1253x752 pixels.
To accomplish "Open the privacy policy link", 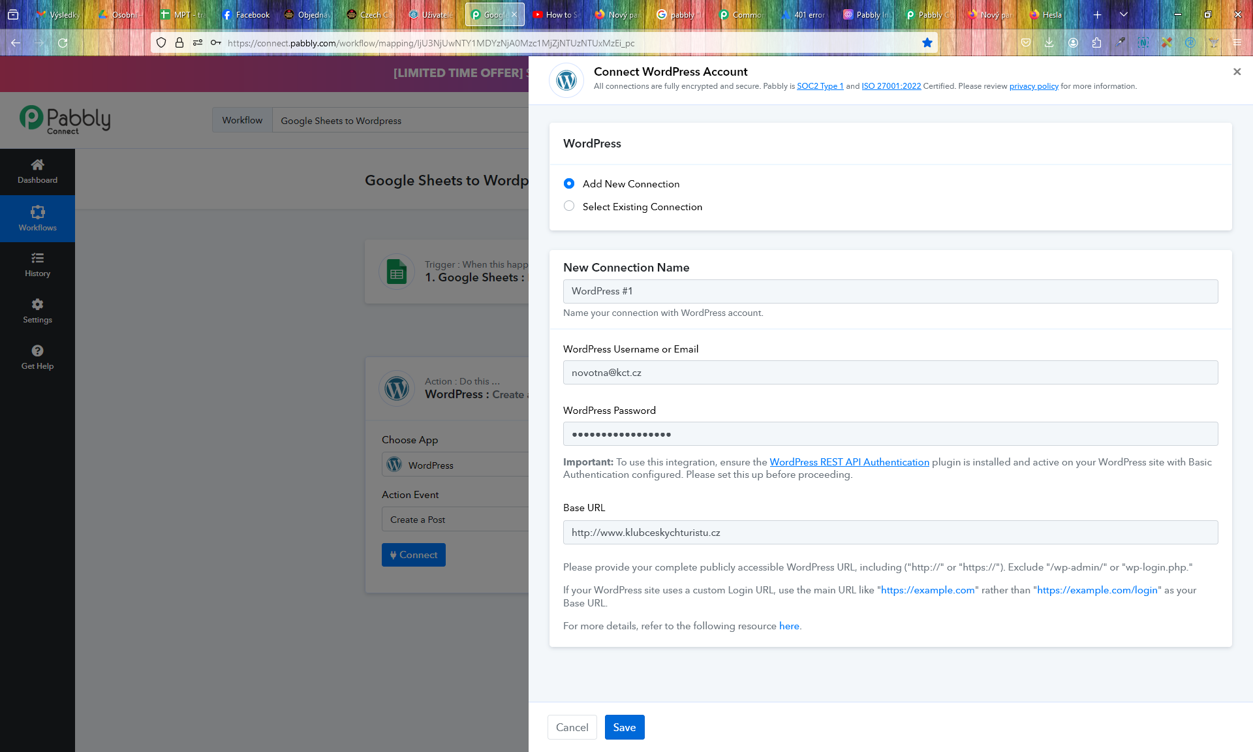I will click(x=1034, y=86).
